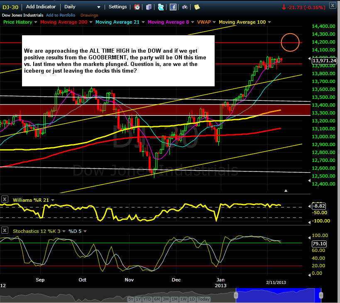Image resolution: width=340 pixels, height=303 pixels.
Task: Click the stacked pages icon in toolbar
Action: [x=149, y=7]
